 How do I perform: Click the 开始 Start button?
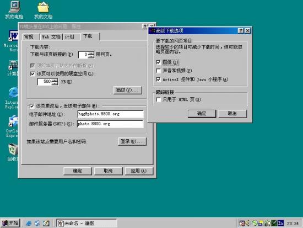tap(10, 223)
